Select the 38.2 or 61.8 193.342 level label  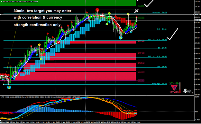[158, 56]
